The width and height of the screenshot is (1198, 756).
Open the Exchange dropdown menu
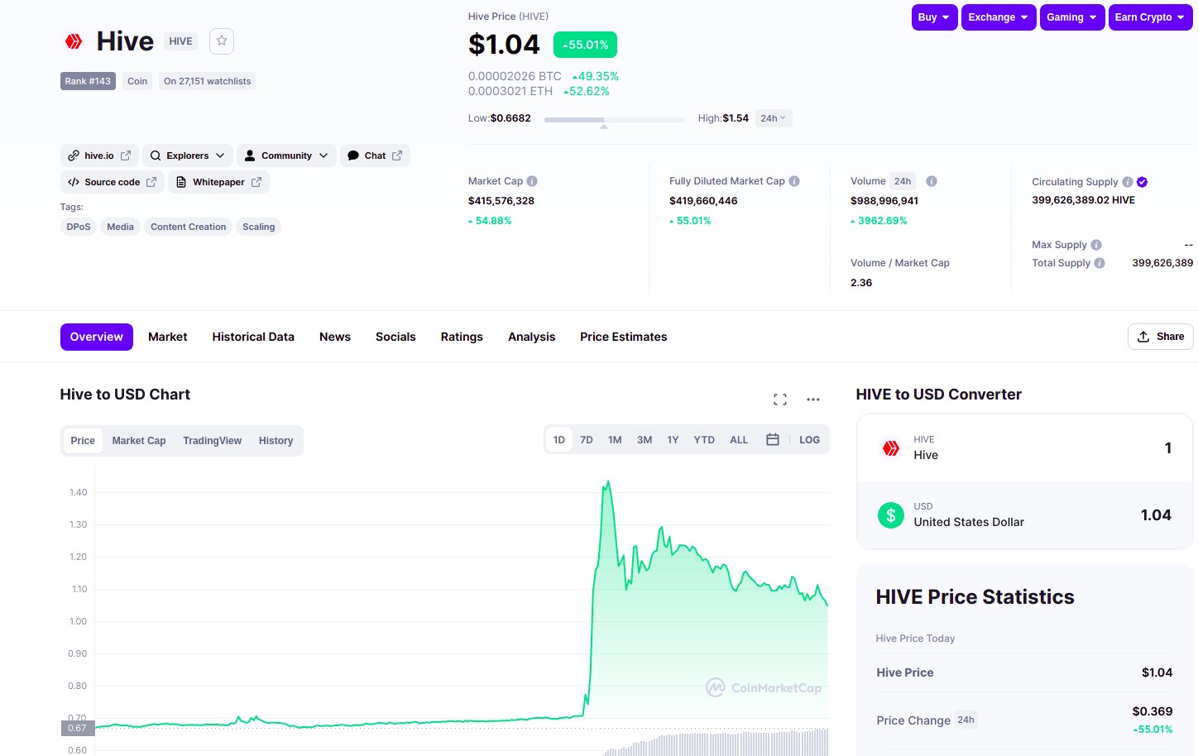click(999, 17)
